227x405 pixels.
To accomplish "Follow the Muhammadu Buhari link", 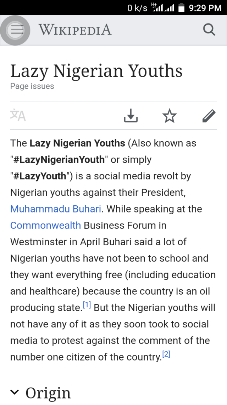I will point(56,209).
